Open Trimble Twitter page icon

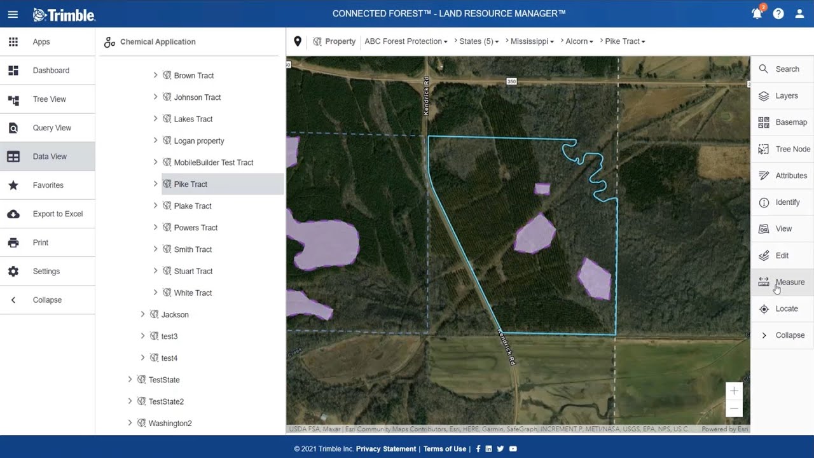(500, 449)
